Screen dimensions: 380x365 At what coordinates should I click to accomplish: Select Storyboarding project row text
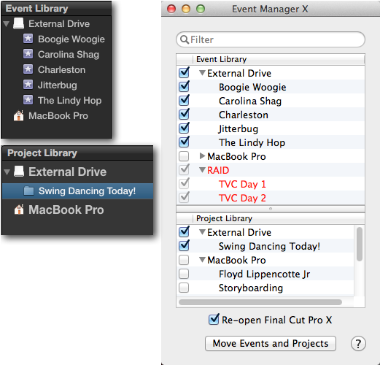(251, 288)
